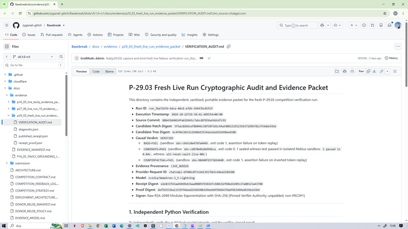Open the Issues icon in top header
The width and height of the screenshot is (408, 229).
pos(364,25)
